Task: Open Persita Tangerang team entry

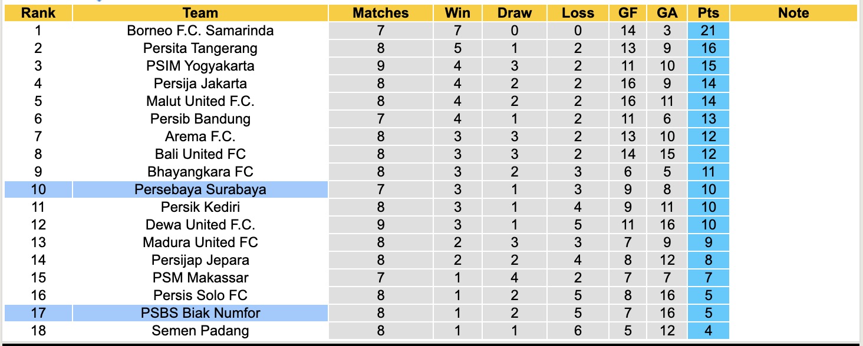Action: (200, 48)
